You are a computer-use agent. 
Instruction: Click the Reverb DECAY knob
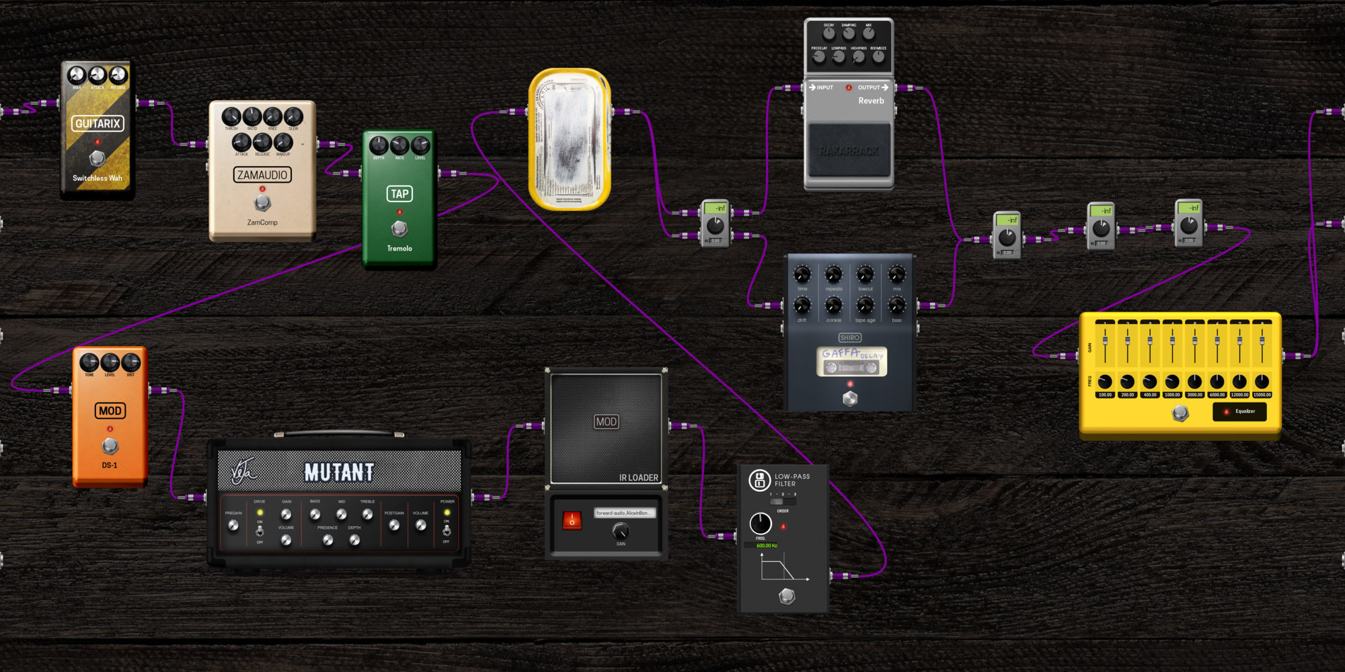point(829,34)
